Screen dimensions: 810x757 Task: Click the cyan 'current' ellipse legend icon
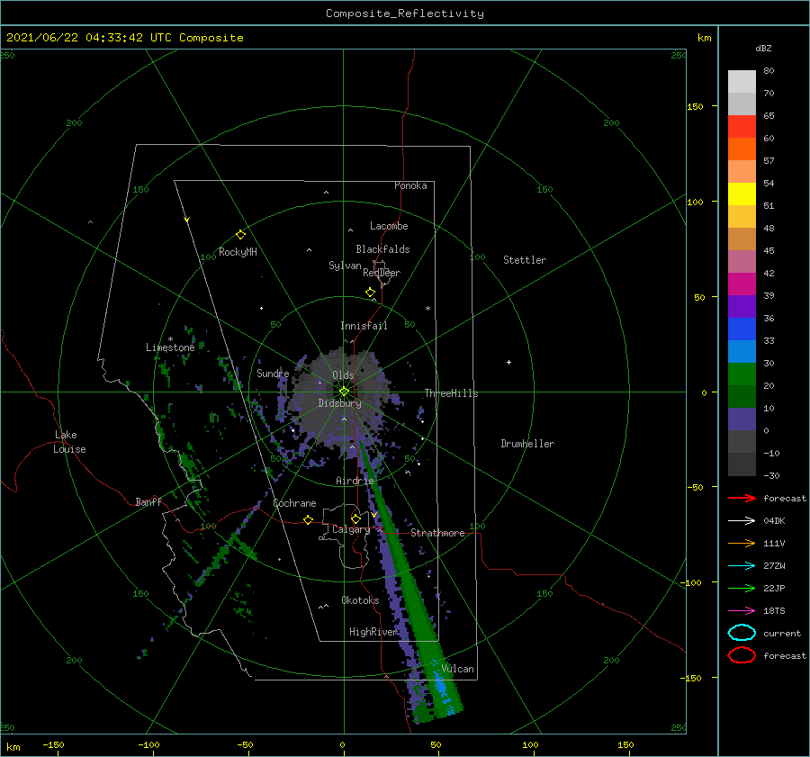pos(742,633)
